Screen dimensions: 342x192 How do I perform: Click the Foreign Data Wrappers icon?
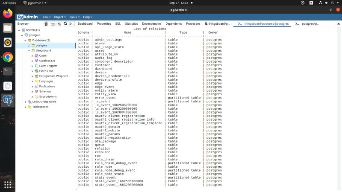click(36, 76)
